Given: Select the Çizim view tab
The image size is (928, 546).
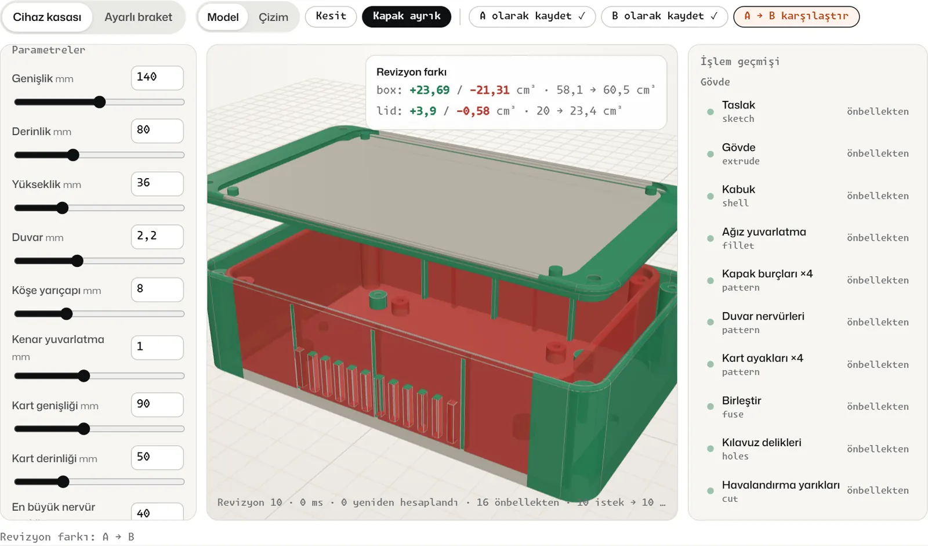Looking at the screenshot, I should [x=273, y=17].
